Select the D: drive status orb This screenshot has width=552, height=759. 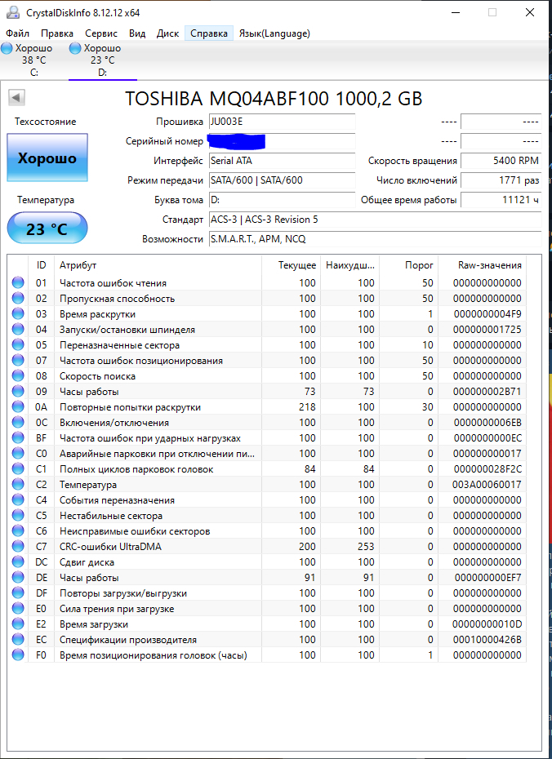click(x=76, y=48)
